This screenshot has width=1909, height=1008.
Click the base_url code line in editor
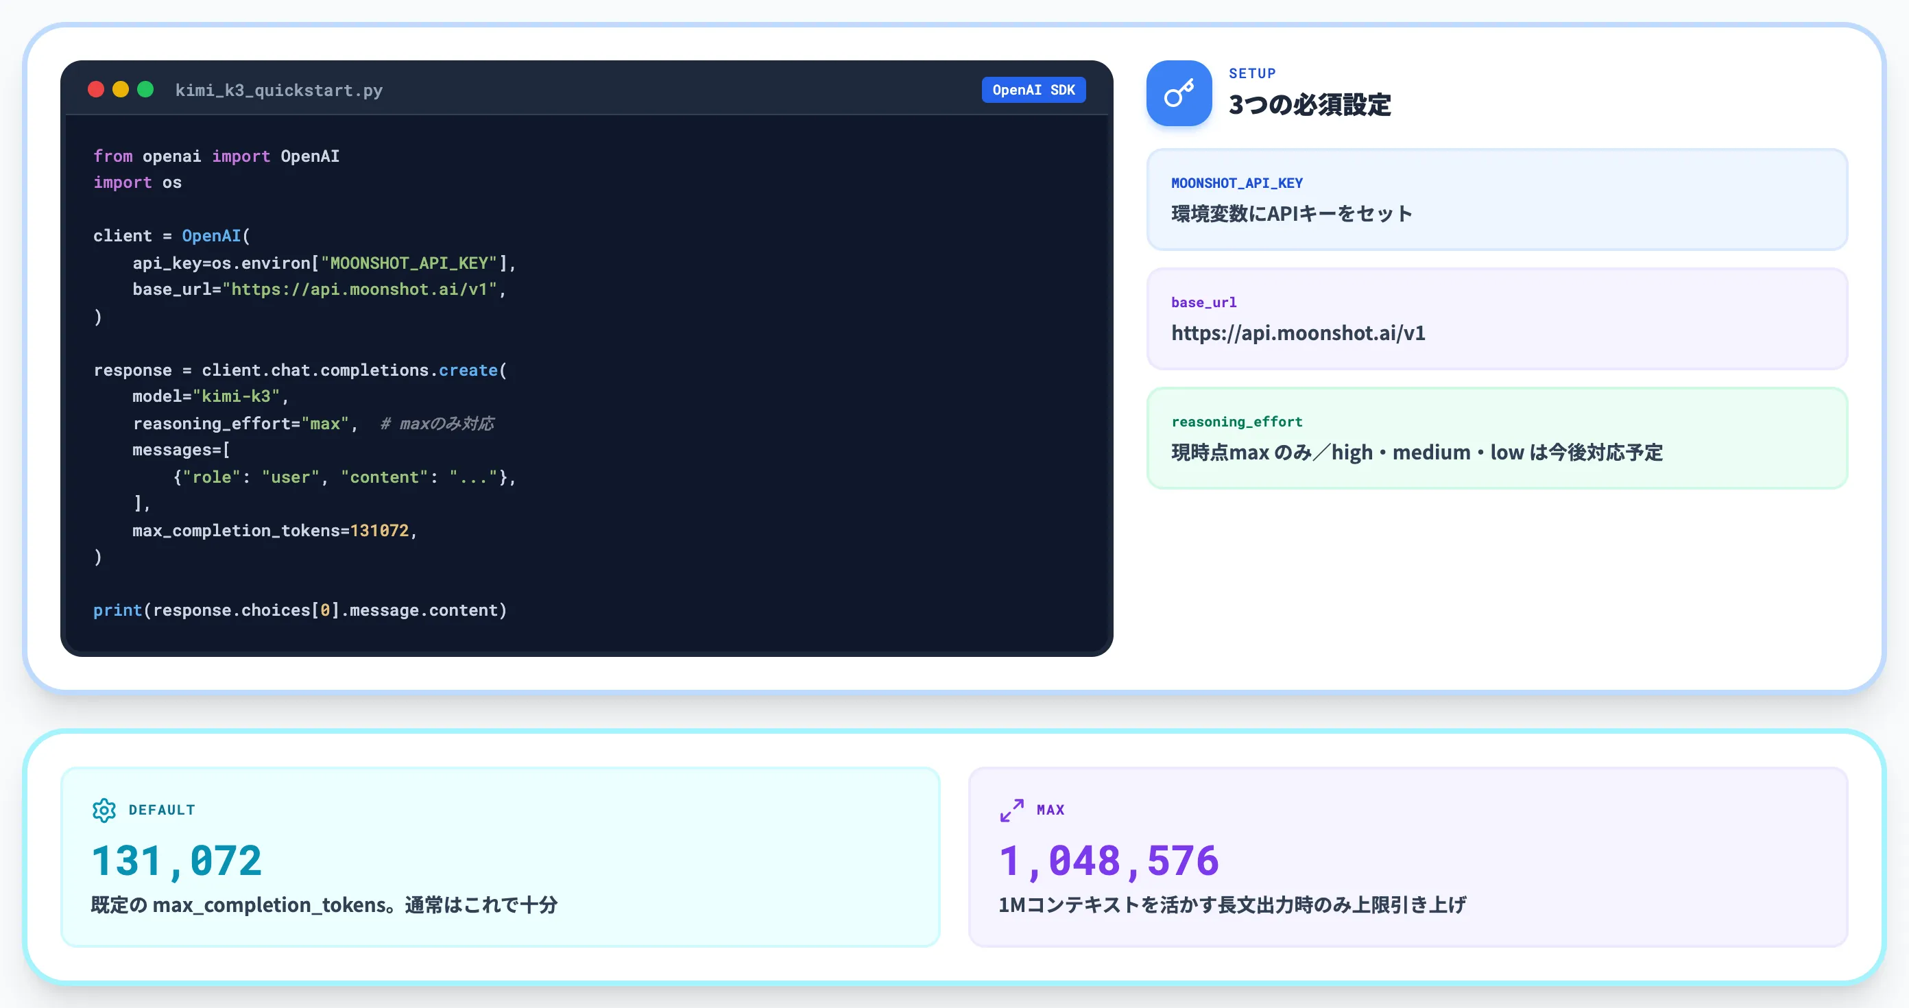click(320, 290)
